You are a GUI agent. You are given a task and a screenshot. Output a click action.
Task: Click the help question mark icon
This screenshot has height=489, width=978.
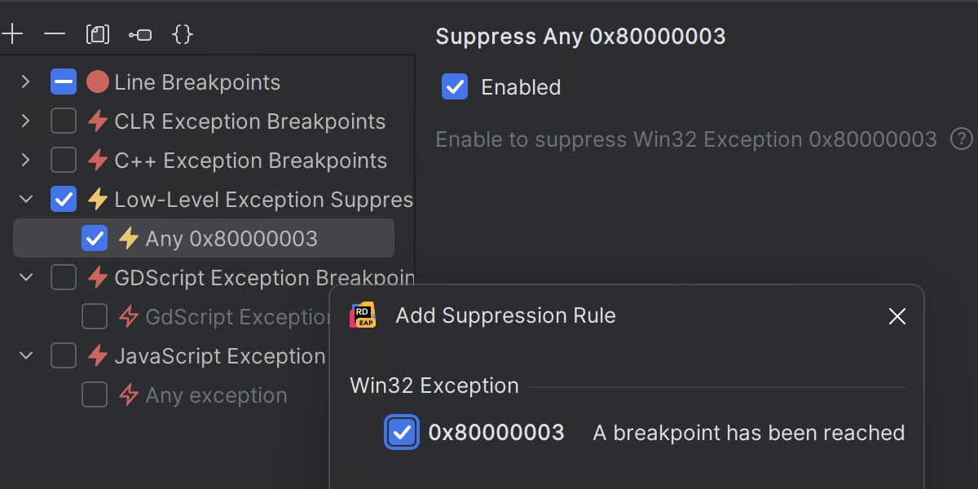tap(962, 139)
